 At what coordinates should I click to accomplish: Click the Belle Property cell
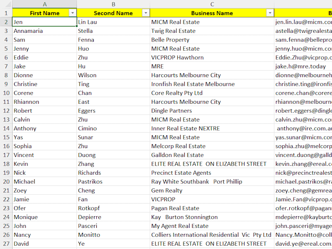point(212,40)
